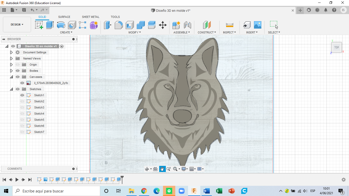
Task: Open the MODIFY dropdown menu
Action: click(x=134, y=32)
